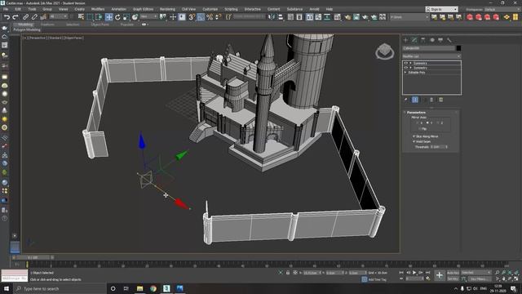Enable the Flip checkbox
The image size is (522, 294).
pos(419,129)
